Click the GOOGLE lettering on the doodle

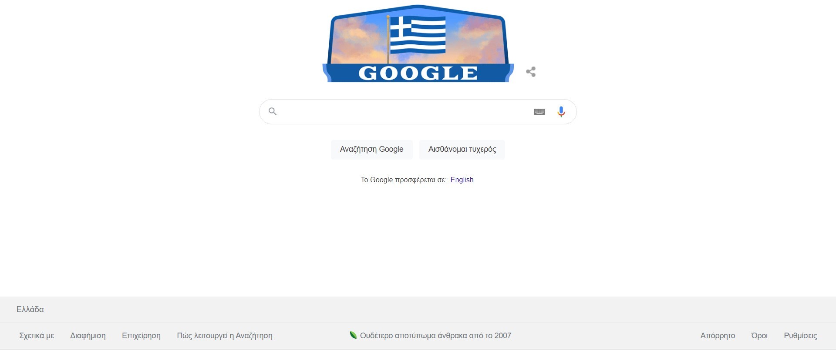418,73
